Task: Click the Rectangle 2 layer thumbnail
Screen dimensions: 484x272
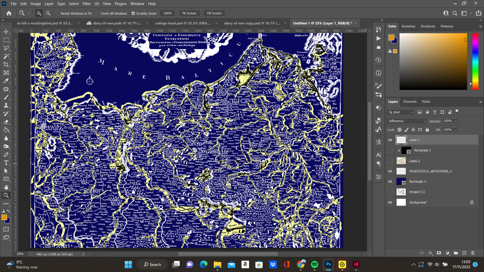Action: point(401,181)
